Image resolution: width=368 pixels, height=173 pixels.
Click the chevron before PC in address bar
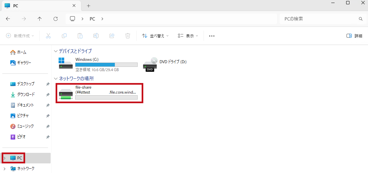82,19
